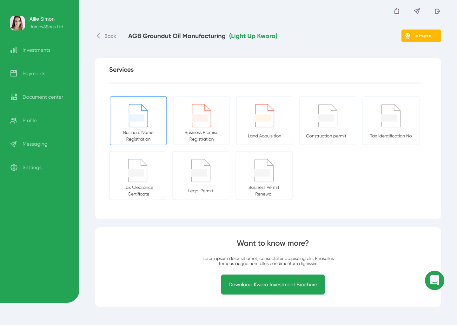The width and height of the screenshot is (457, 325).
Task: Download Kwara Investment Brochure
Action: coord(273,284)
